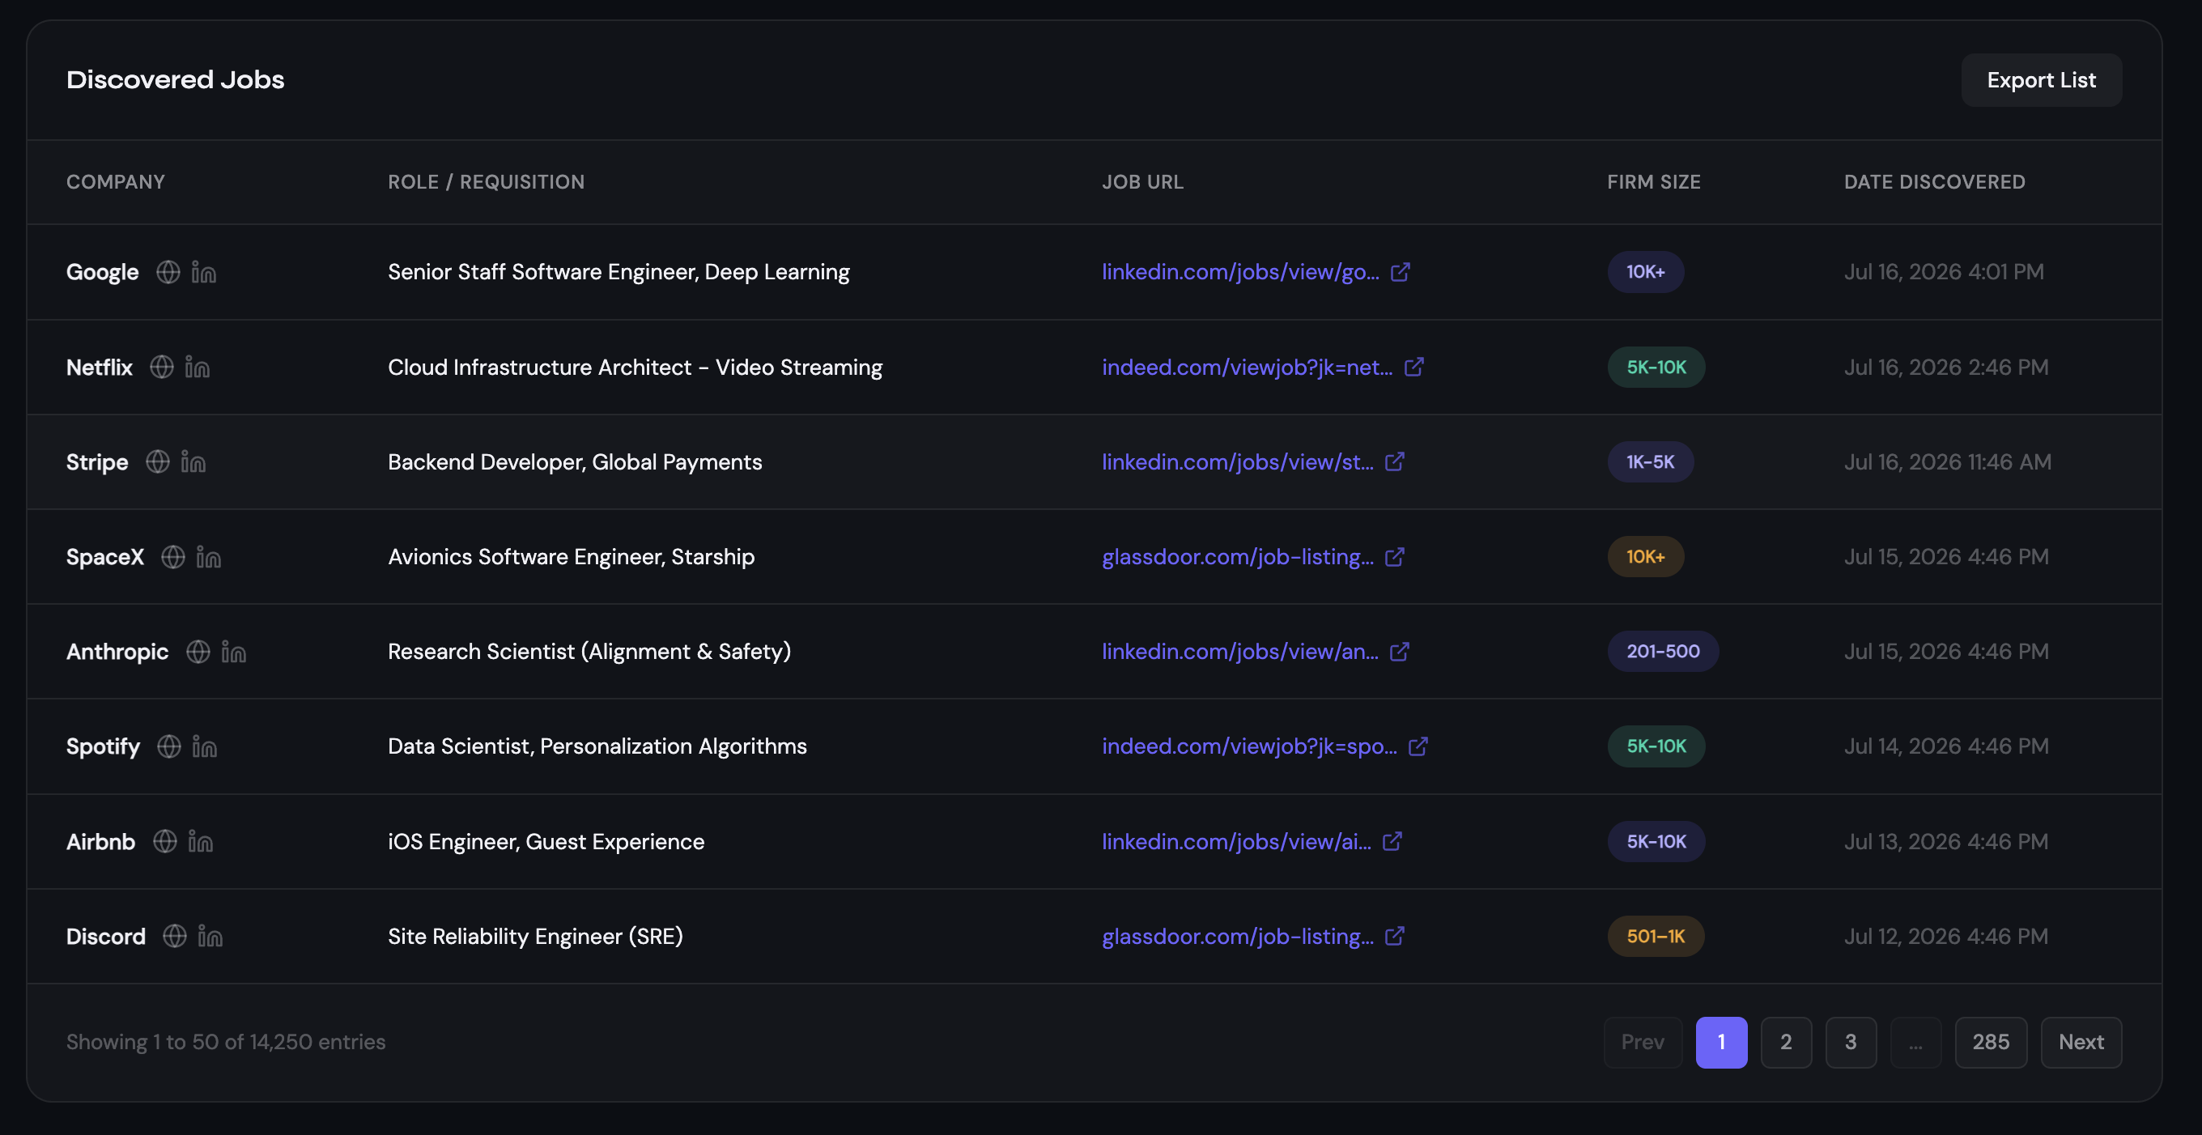Click the ROLE / REQUISITION column header

(487, 182)
